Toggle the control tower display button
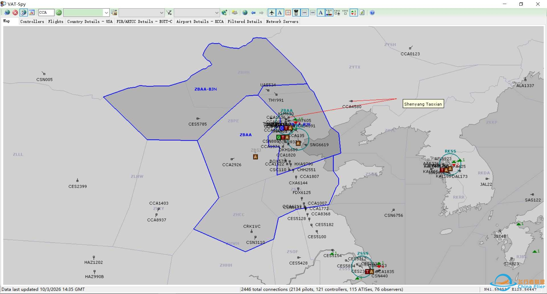Viewport: 547px width, 294px height. point(296,13)
